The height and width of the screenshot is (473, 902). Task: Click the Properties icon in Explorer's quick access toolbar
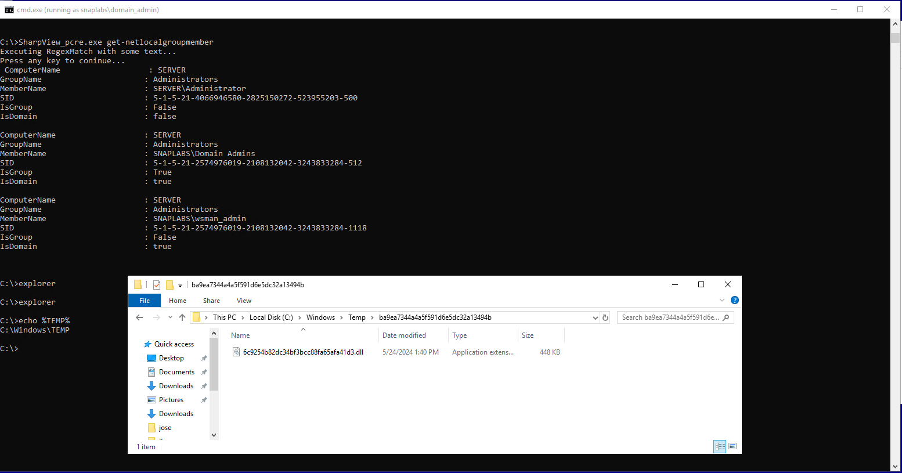[157, 285]
